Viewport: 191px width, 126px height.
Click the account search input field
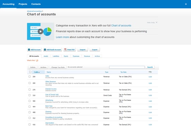[x=127, y=67]
